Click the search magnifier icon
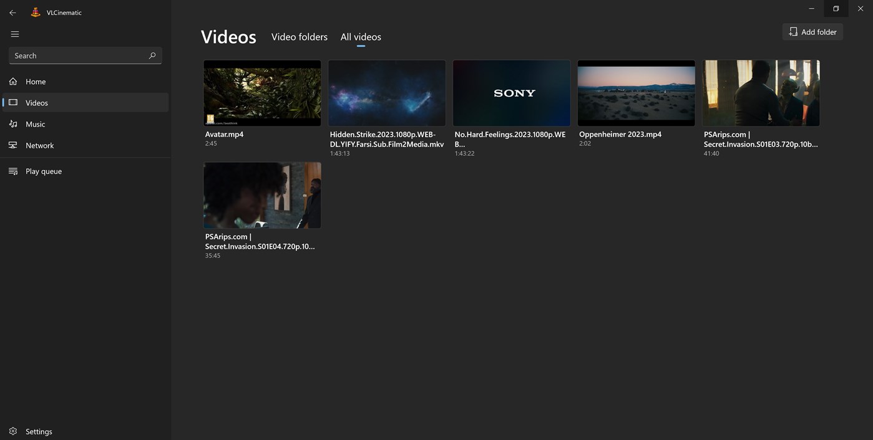 pos(152,55)
